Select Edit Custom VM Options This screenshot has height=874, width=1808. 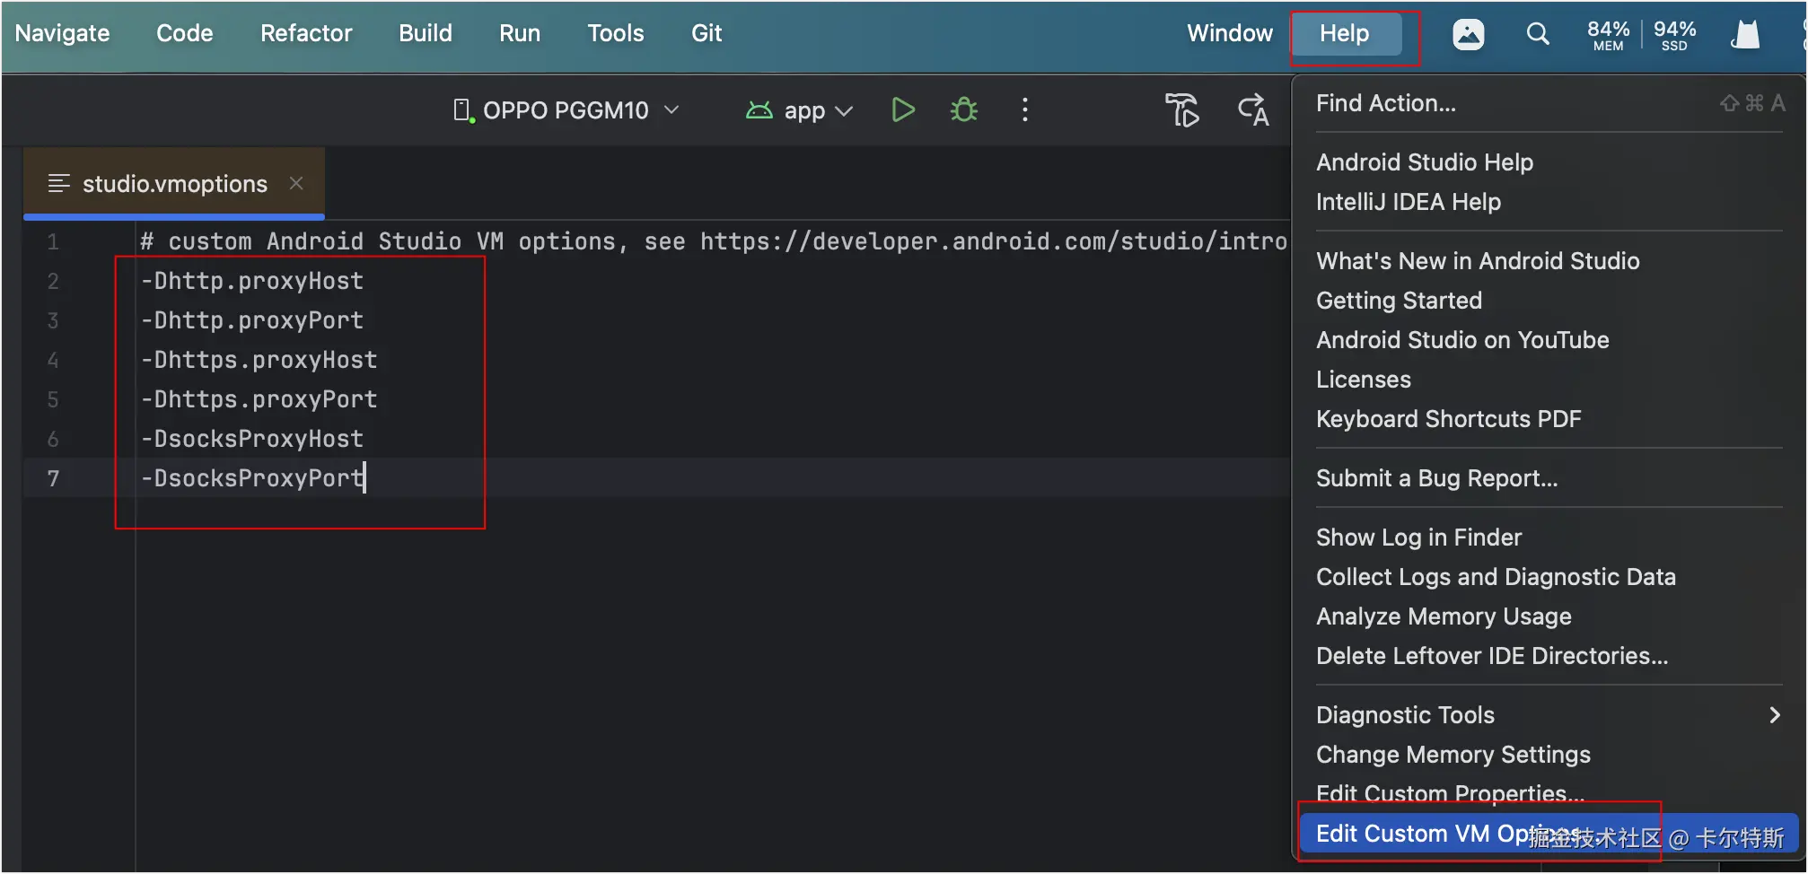click(x=1549, y=834)
